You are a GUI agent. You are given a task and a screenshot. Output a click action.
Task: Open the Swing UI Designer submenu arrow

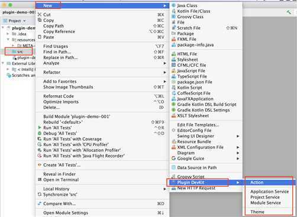point(238,136)
